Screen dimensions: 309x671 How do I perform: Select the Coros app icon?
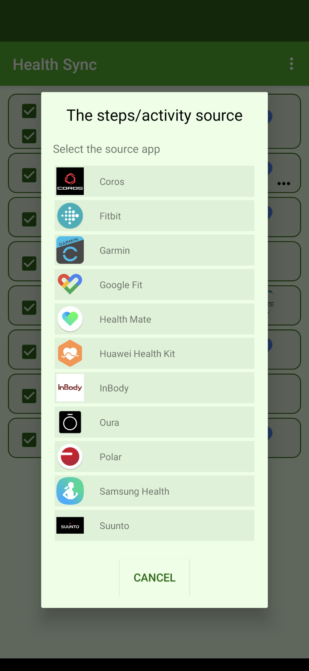pyautogui.click(x=70, y=181)
